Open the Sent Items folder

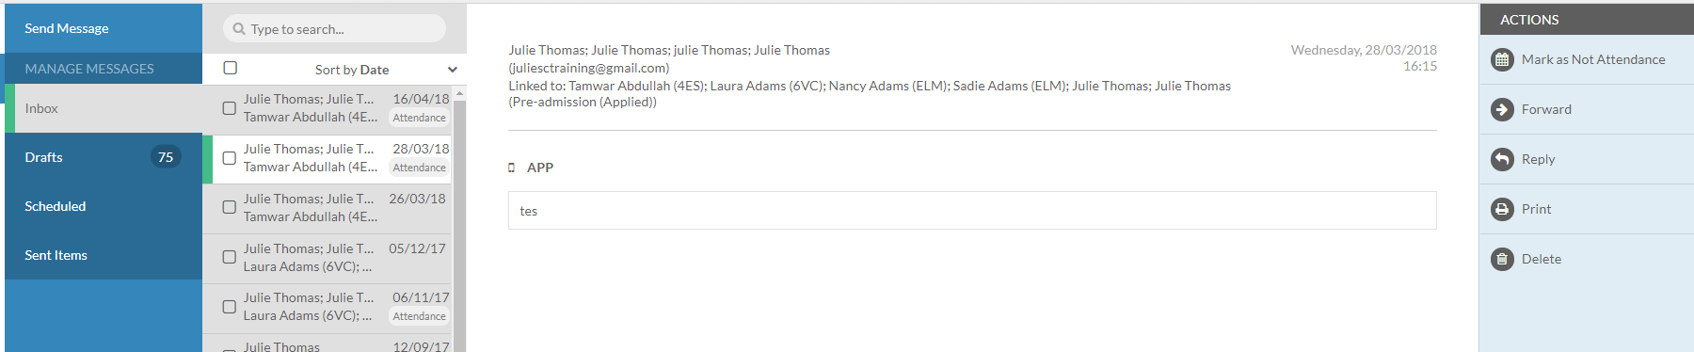(x=104, y=255)
